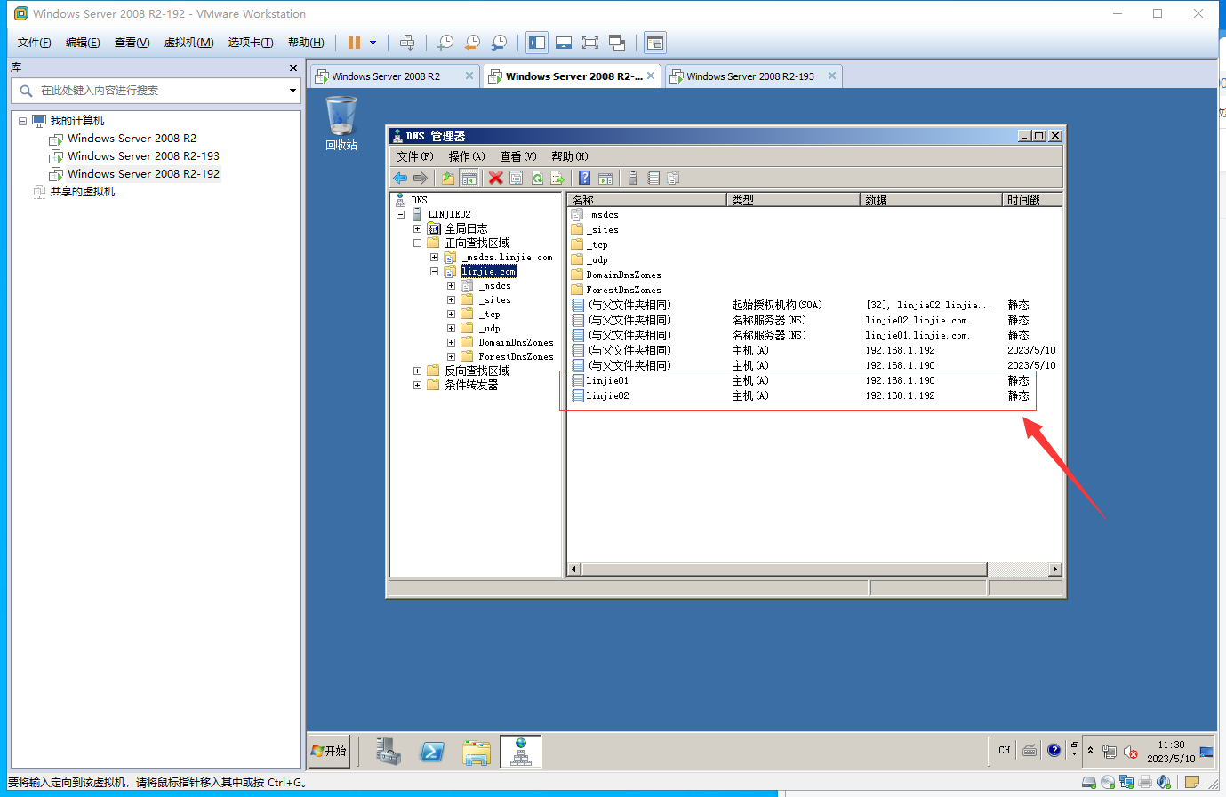This screenshot has height=797, width=1226.
Task: Switch to VMware Unity mode
Action: click(617, 43)
